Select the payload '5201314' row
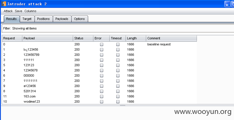234x120 pixels. click(x=99, y=91)
